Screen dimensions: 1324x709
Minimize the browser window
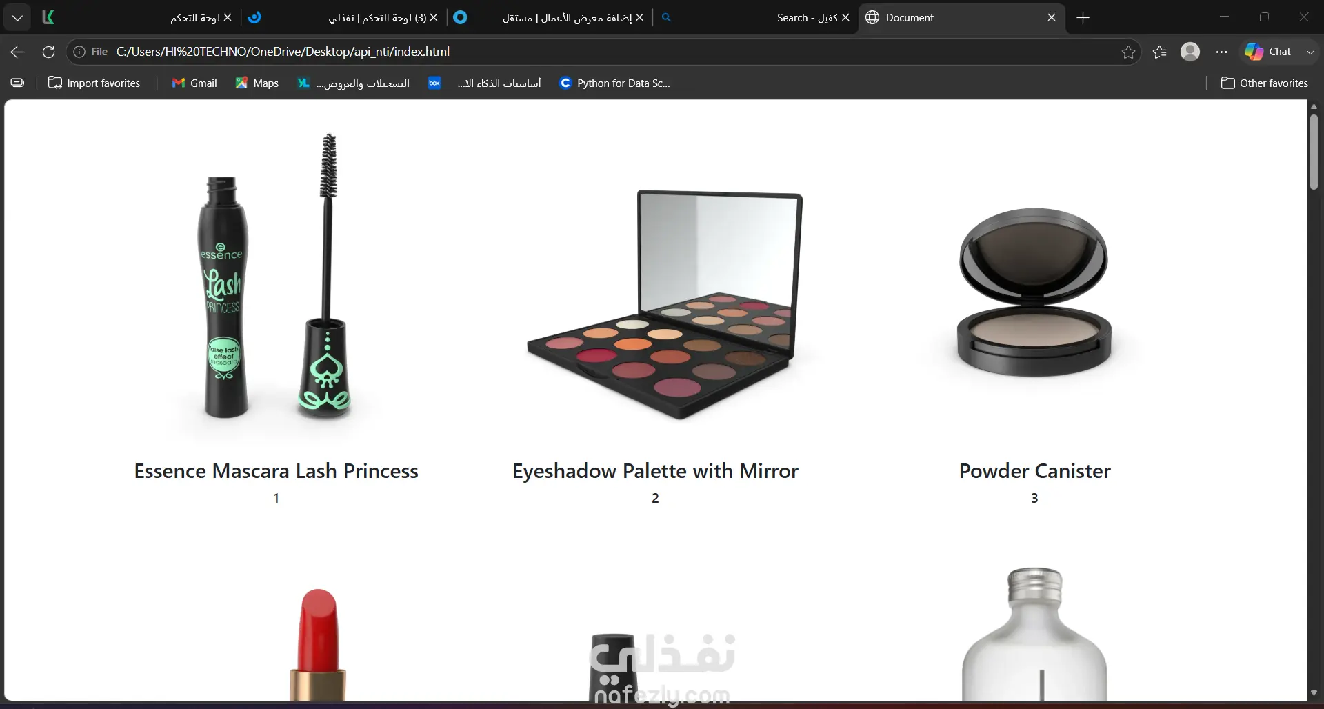coord(1224,17)
